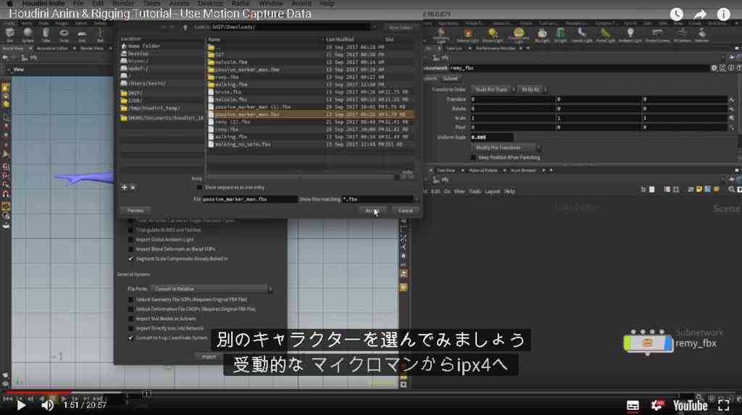This screenshot has height=415, width=742.
Task: Switch to Asset Browser tab
Action: 523,170
